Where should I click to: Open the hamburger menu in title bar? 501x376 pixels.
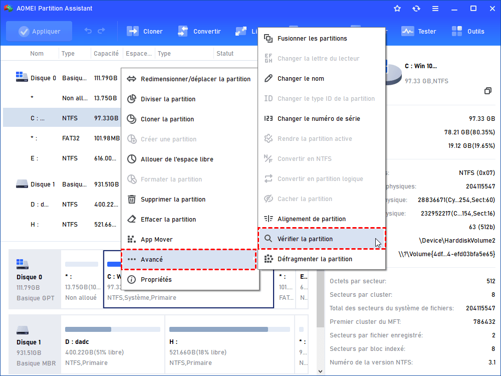[x=435, y=9]
